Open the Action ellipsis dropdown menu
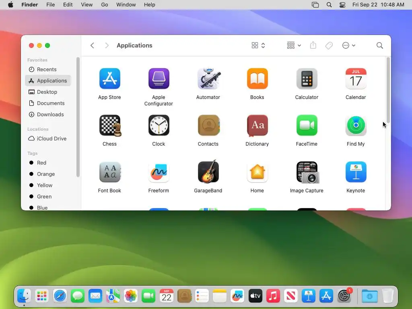The width and height of the screenshot is (412, 309). [x=349, y=45]
